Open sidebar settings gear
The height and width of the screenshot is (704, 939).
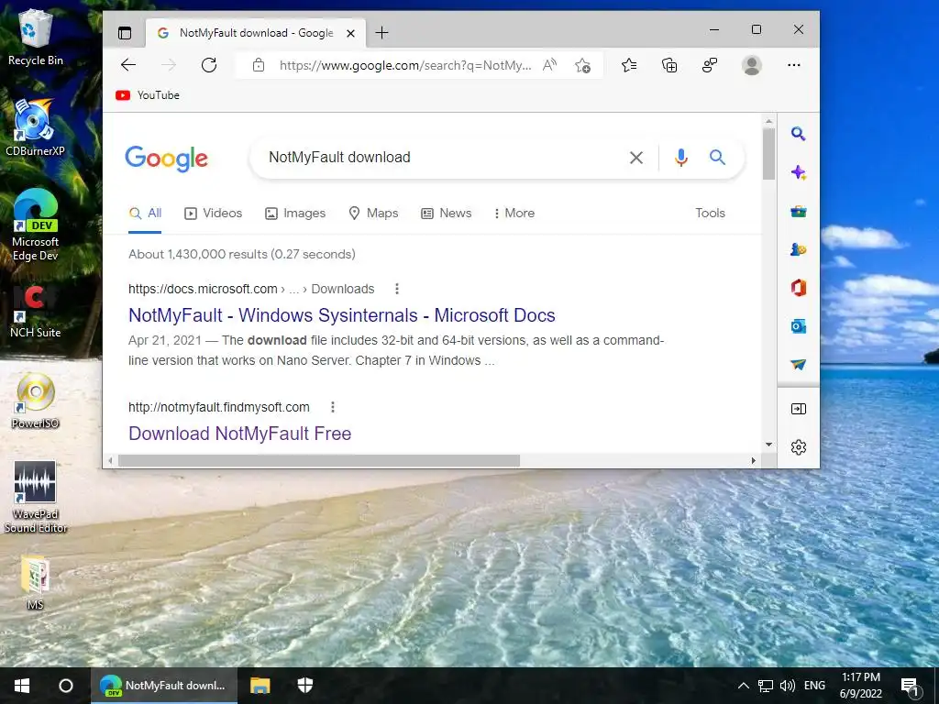[799, 447]
